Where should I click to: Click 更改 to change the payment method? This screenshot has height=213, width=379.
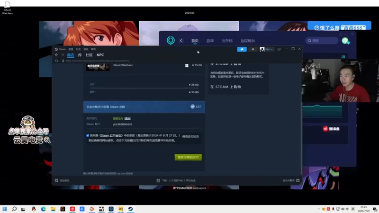click(x=127, y=119)
